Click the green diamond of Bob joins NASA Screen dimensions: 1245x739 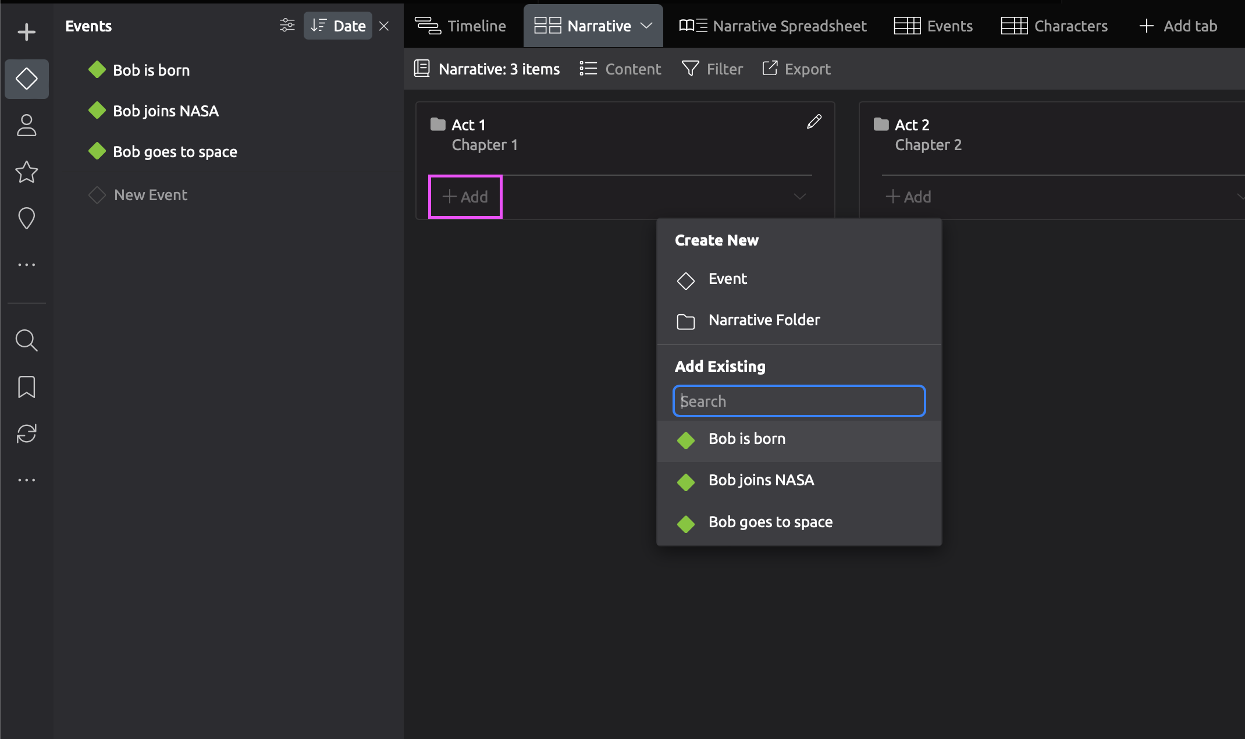(97, 110)
